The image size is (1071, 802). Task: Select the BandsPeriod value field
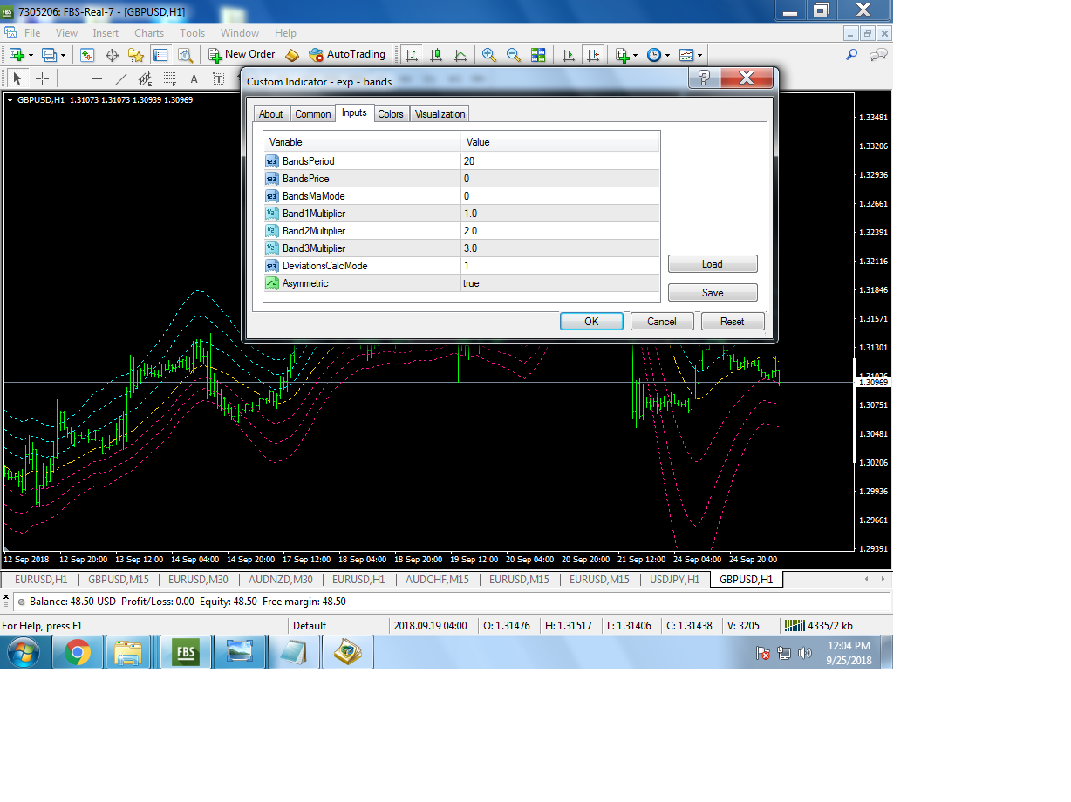click(560, 161)
